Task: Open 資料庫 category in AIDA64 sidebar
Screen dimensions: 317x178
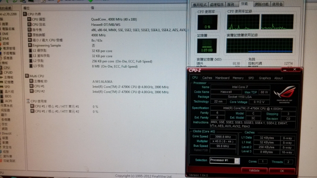Action: coord(7,156)
